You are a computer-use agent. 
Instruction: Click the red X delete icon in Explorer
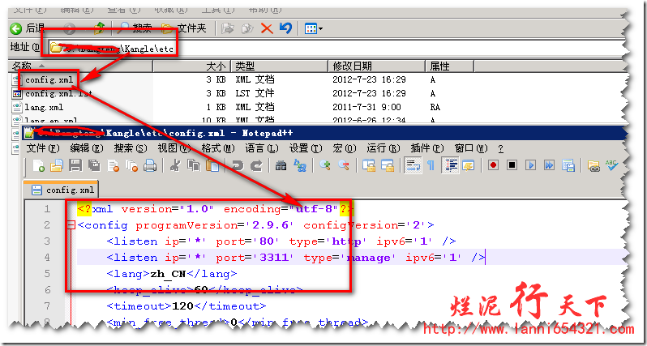267,28
